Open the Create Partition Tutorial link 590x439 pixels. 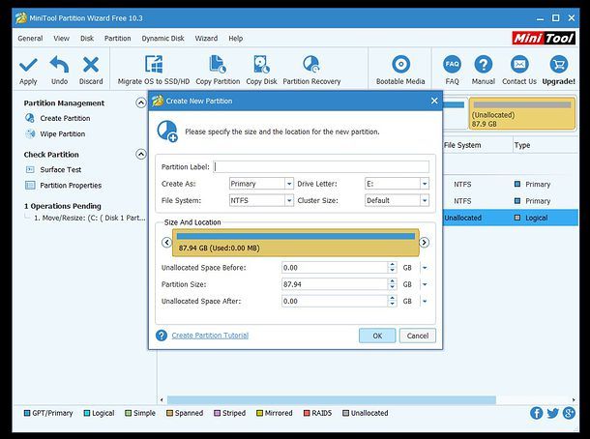pyautogui.click(x=210, y=336)
